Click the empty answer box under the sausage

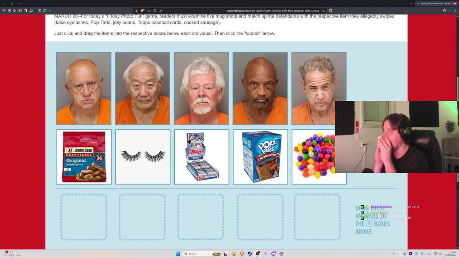[84, 217]
